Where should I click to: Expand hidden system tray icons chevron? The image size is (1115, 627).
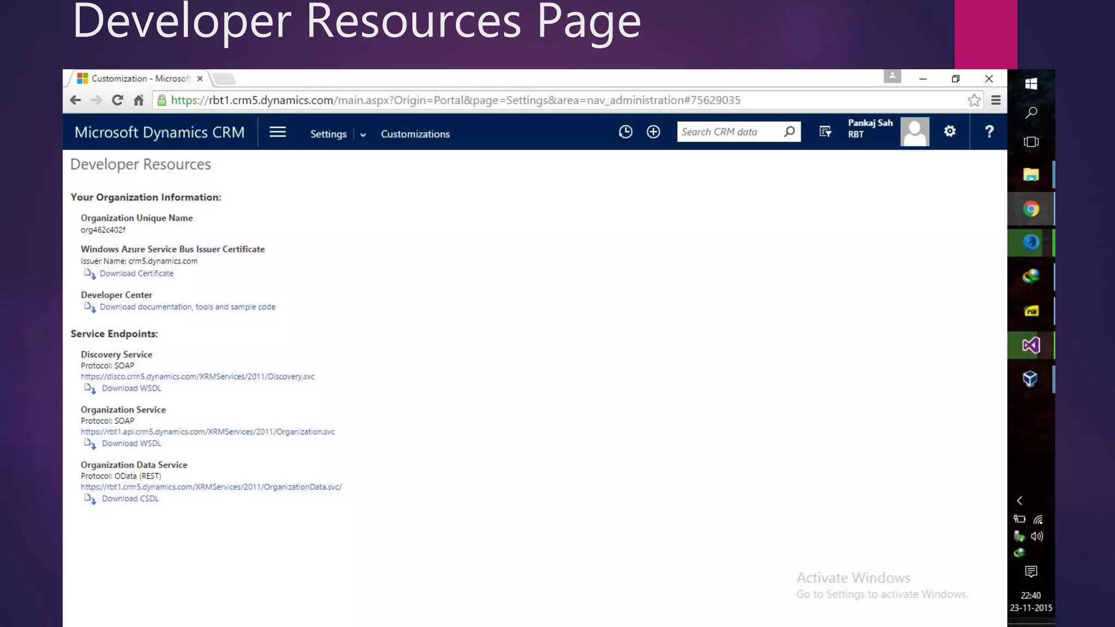pos(1020,501)
